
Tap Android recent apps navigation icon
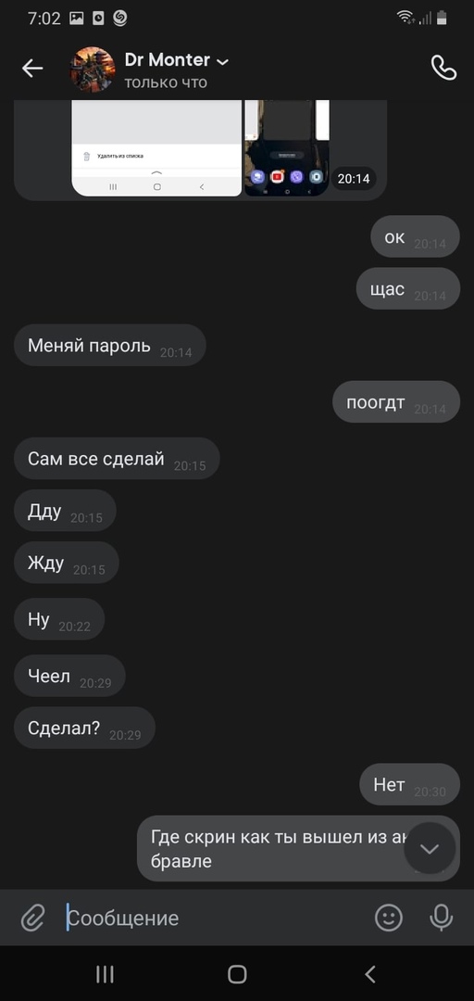click(105, 973)
